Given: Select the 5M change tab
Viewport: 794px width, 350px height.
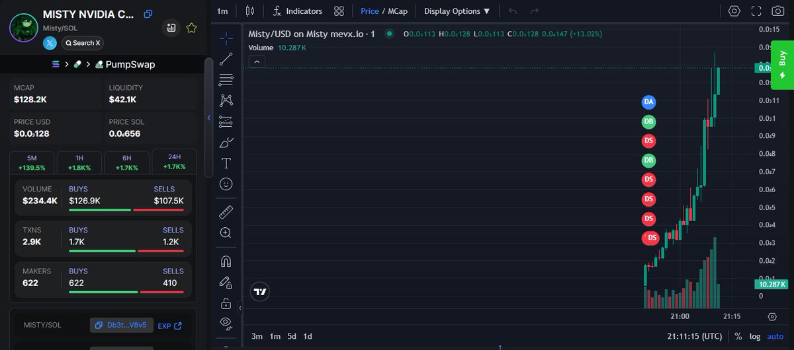Looking at the screenshot, I should (32, 162).
